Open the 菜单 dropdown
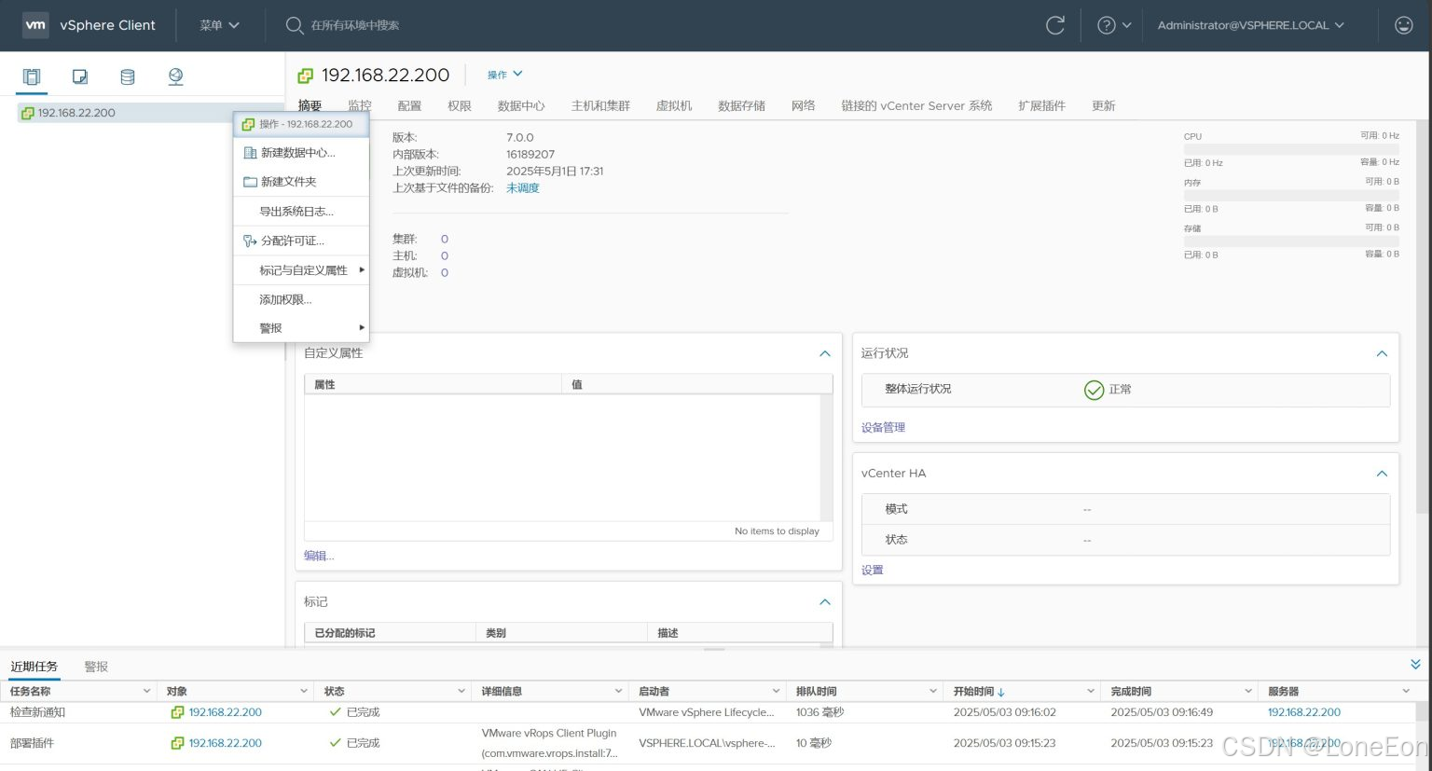This screenshot has width=1432, height=771. click(219, 25)
